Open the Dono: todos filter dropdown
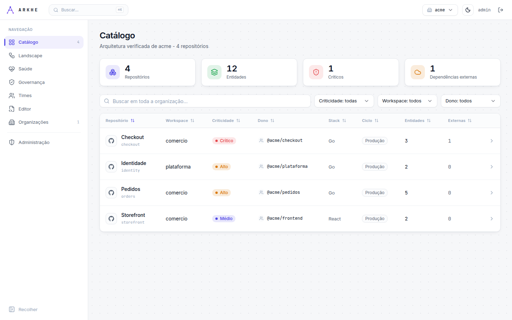Image resolution: width=512 pixels, height=320 pixels. pyautogui.click(x=471, y=101)
